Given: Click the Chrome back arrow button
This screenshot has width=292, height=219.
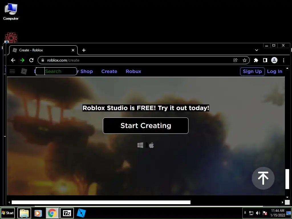Looking at the screenshot, I should (13, 60).
